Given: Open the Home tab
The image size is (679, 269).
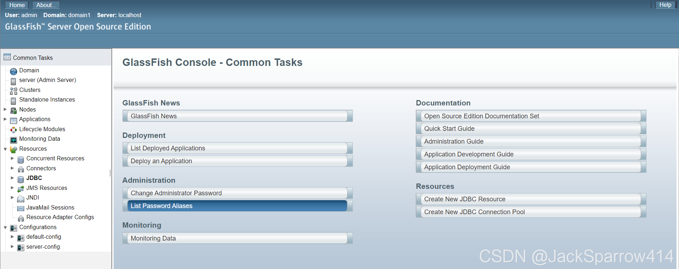Looking at the screenshot, I should (17, 5).
